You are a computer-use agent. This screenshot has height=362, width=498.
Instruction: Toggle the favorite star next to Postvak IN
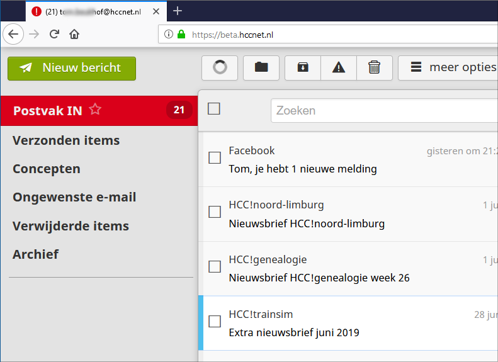pyautogui.click(x=95, y=110)
